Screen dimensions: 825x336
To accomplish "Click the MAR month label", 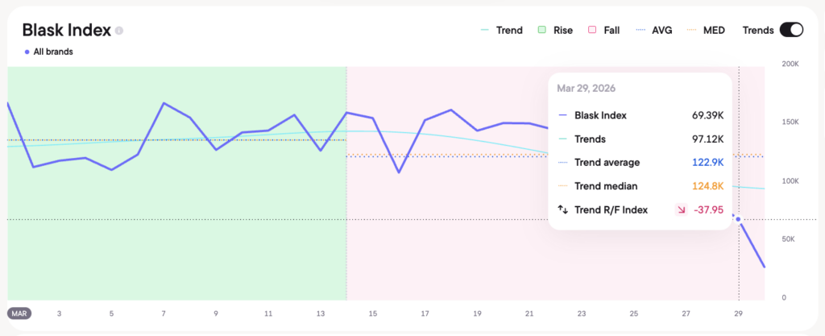I will pyautogui.click(x=19, y=313).
